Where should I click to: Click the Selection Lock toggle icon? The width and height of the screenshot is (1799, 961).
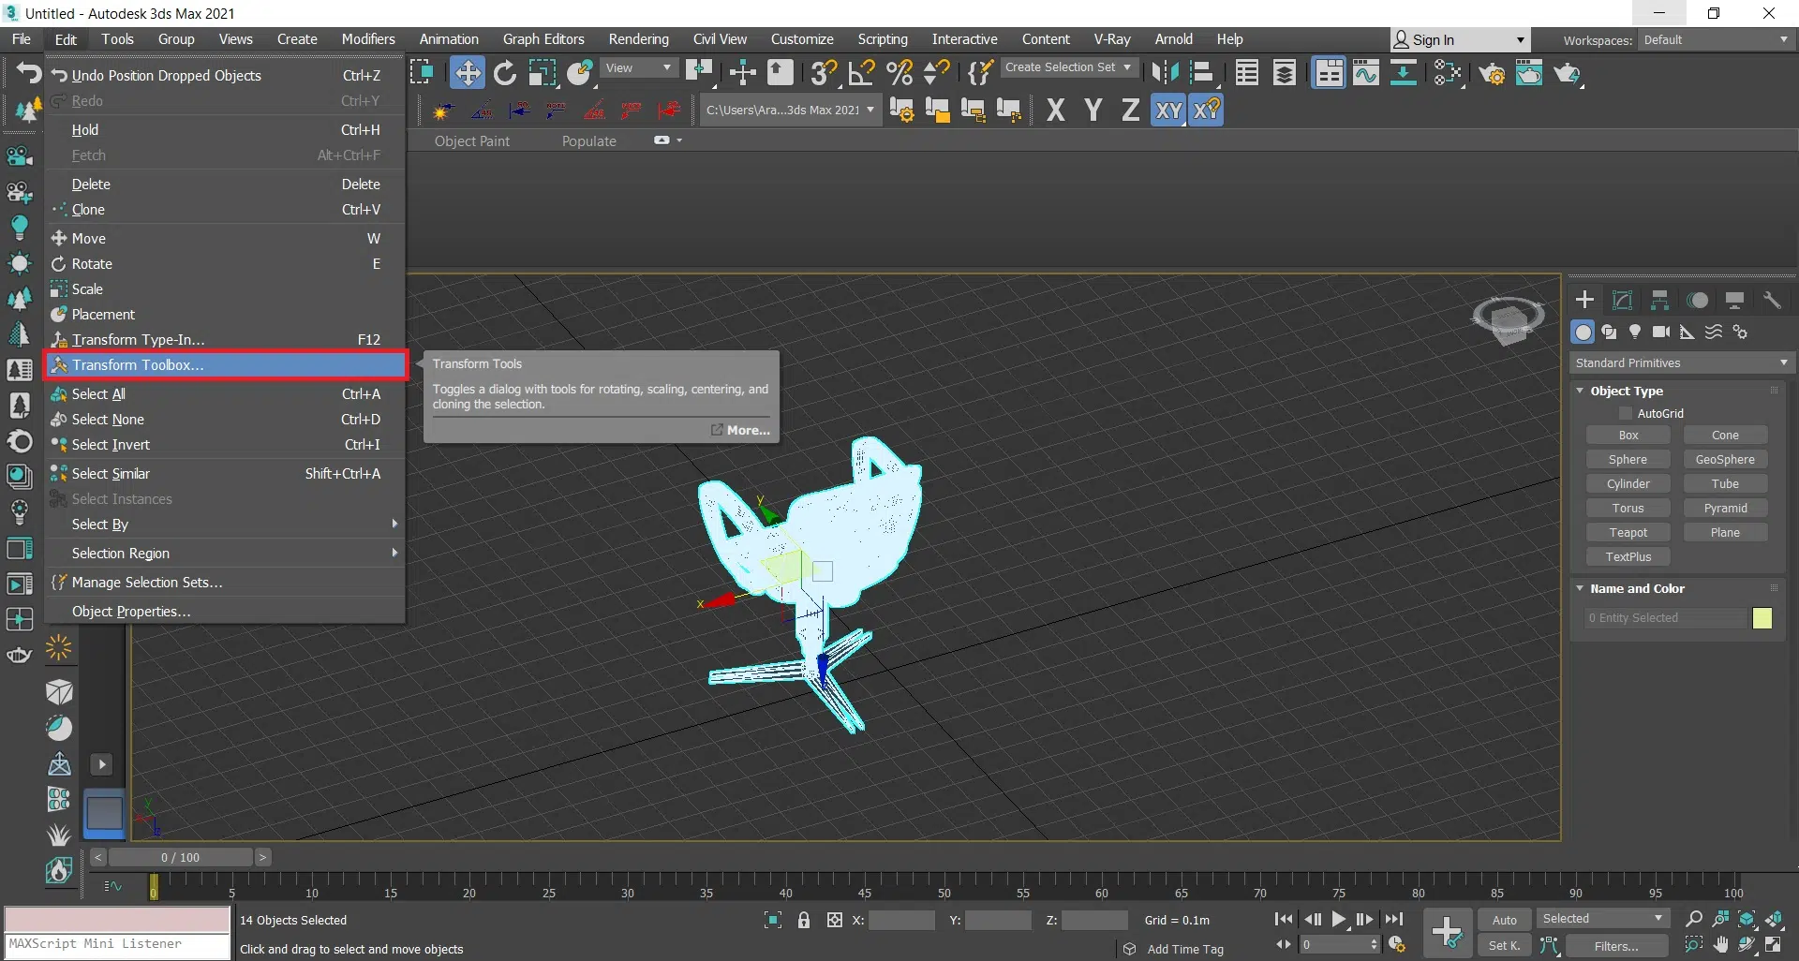[804, 920]
